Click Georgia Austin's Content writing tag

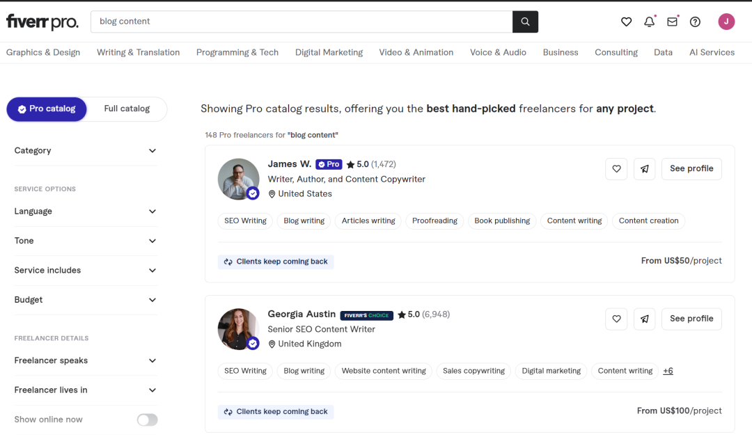(625, 371)
